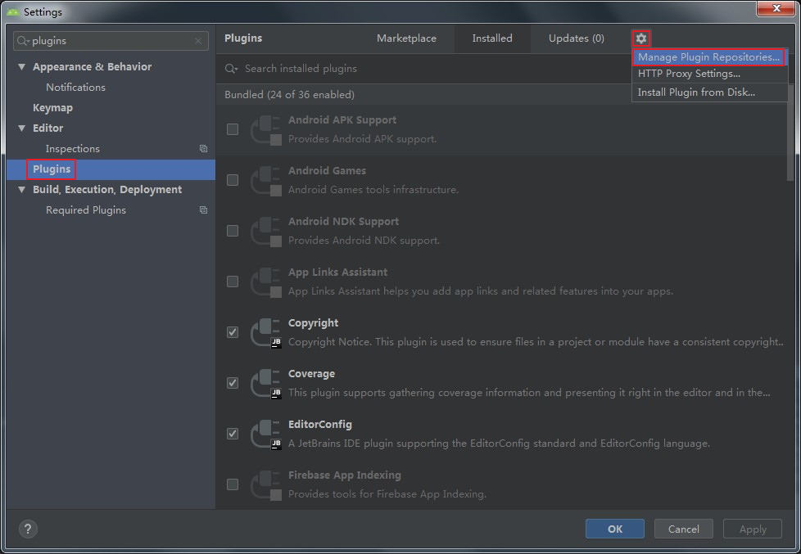This screenshot has width=801, height=554.
Task: Close the Settings dialog window
Action: click(x=776, y=8)
